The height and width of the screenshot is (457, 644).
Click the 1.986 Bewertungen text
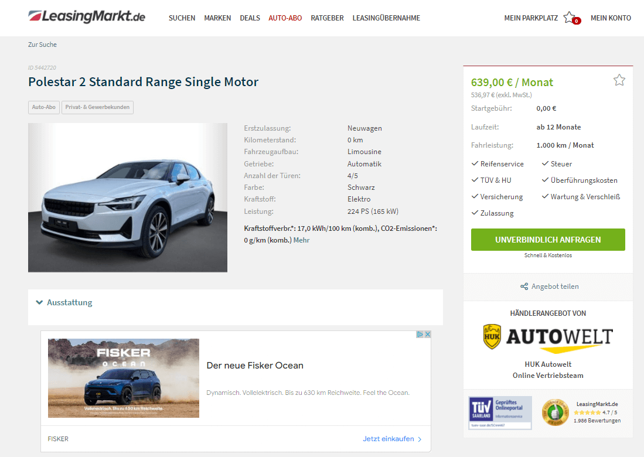[597, 421]
